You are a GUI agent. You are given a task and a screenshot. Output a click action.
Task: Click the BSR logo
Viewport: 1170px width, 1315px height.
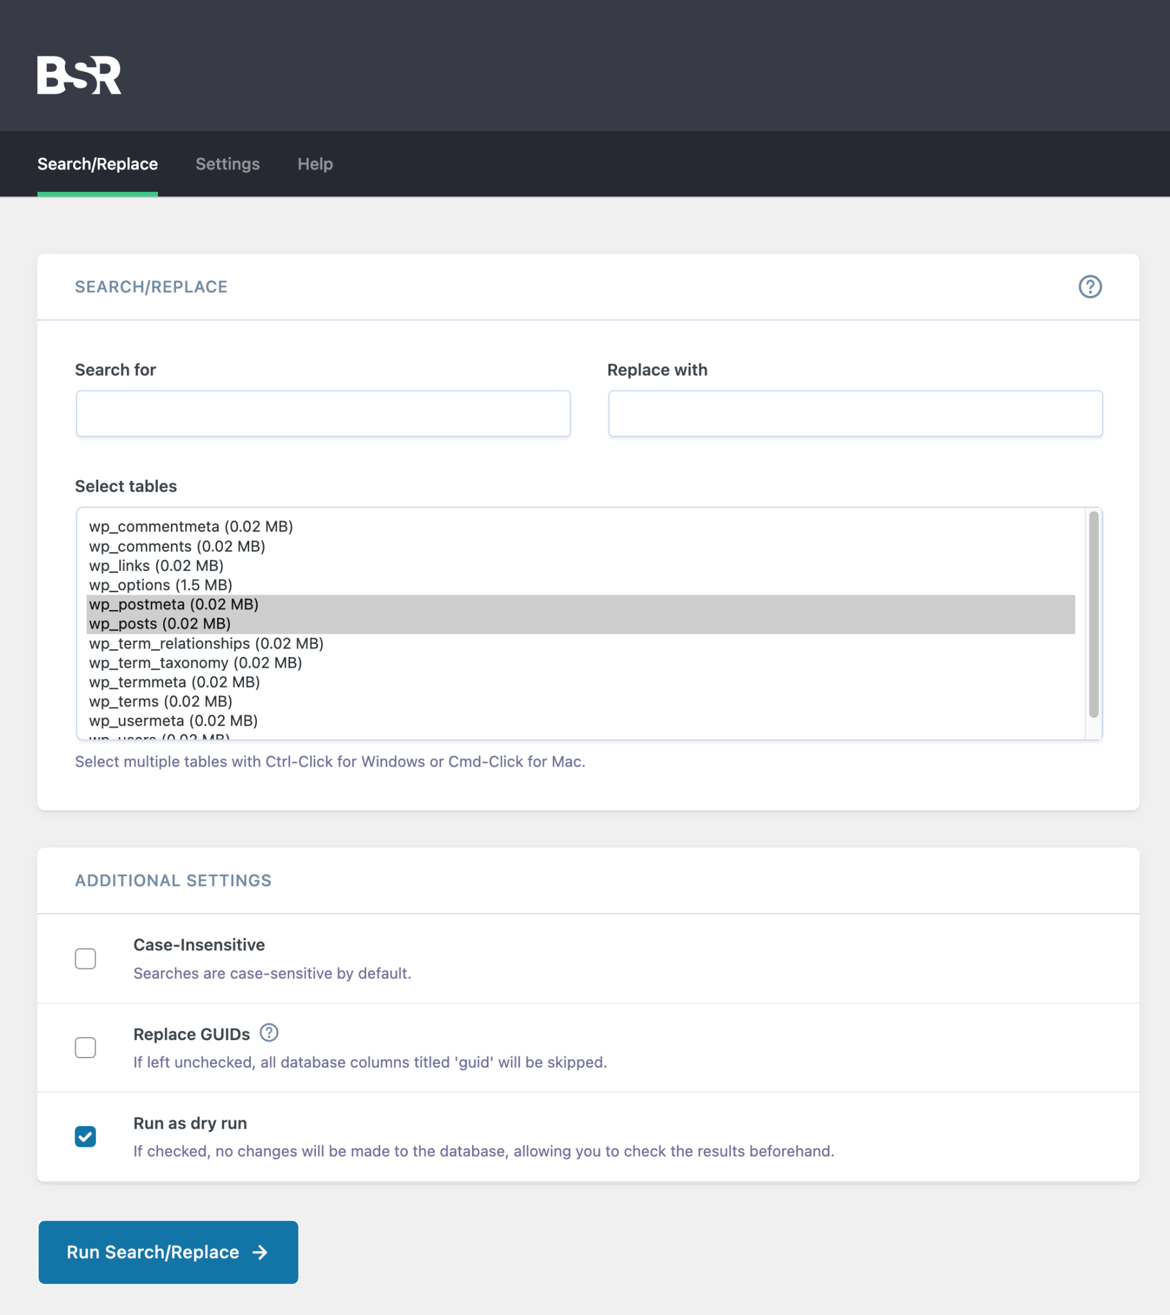[x=78, y=76]
